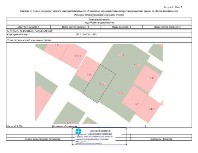Select the pink parcel labeled :1550
This screenshot has width=198, height=153.
[x=134, y=100]
